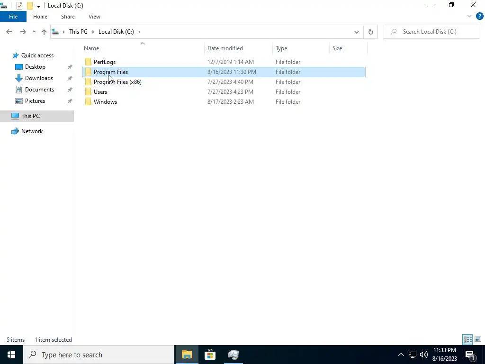Open the network tray icon
The height and width of the screenshot is (364, 485).
[413, 355]
